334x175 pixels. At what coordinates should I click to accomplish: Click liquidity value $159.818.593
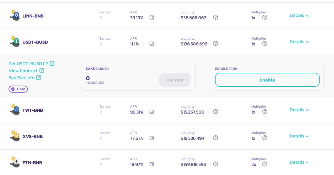(x=193, y=164)
